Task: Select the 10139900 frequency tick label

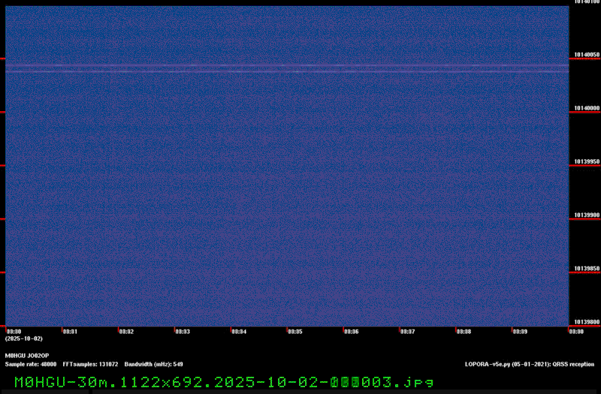Action: 587,215
